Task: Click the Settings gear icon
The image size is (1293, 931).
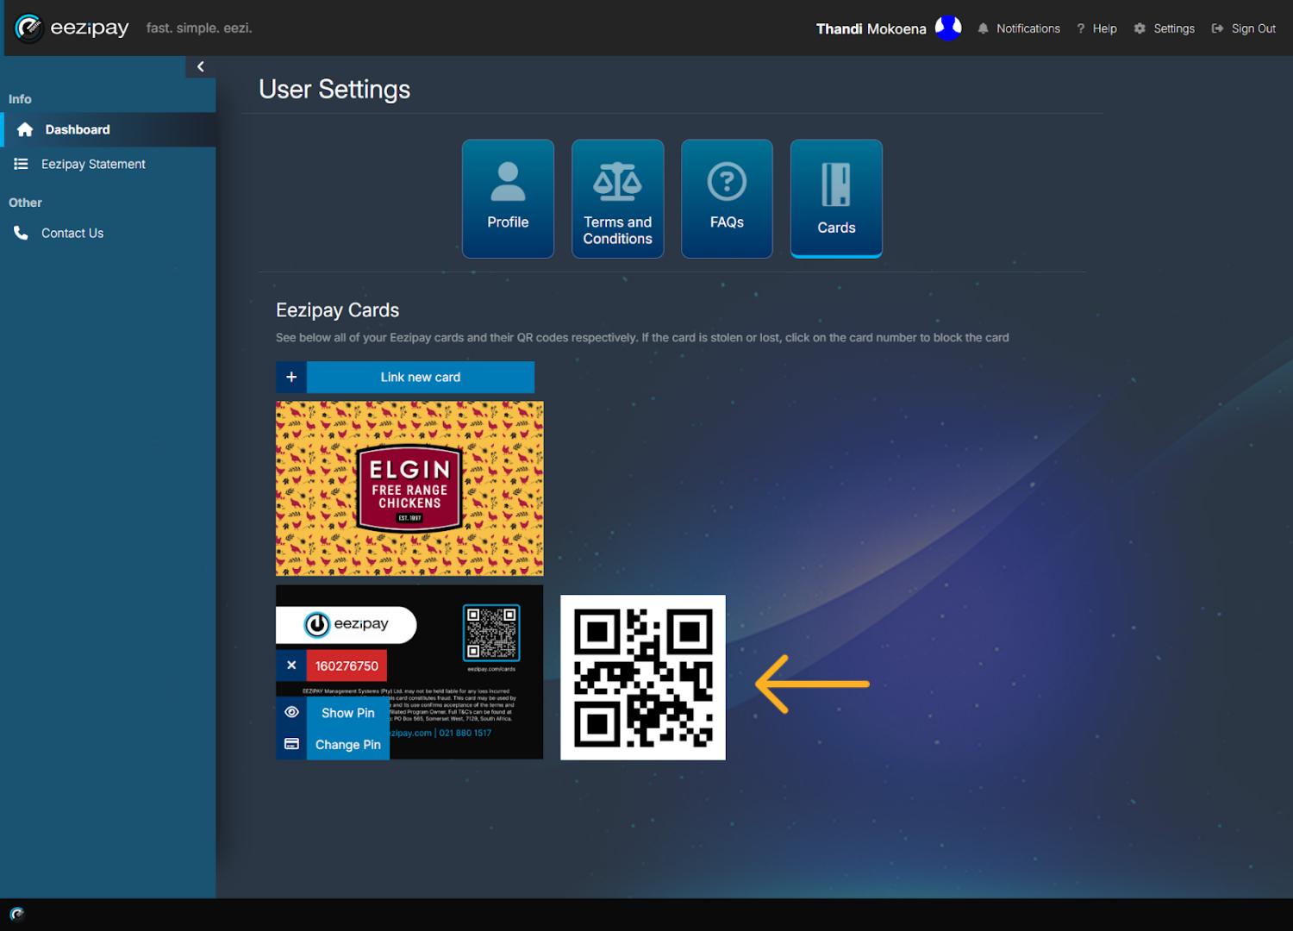Action: (1140, 28)
